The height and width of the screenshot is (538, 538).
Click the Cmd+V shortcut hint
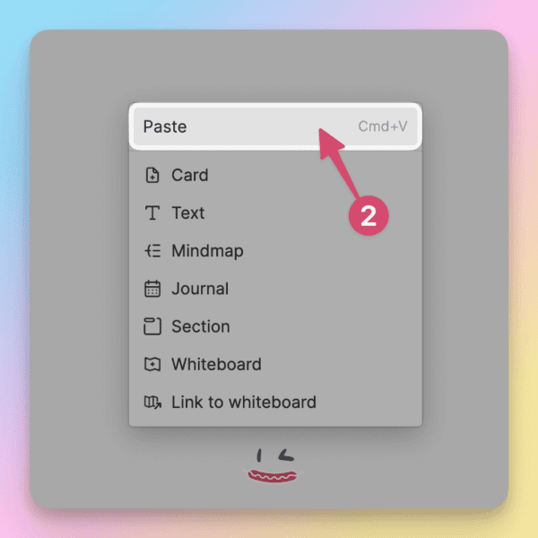[383, 126]
